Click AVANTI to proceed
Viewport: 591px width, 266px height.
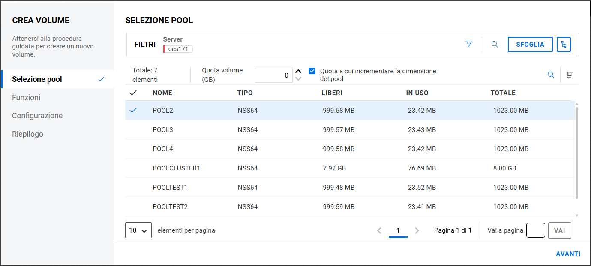point(568,254)
